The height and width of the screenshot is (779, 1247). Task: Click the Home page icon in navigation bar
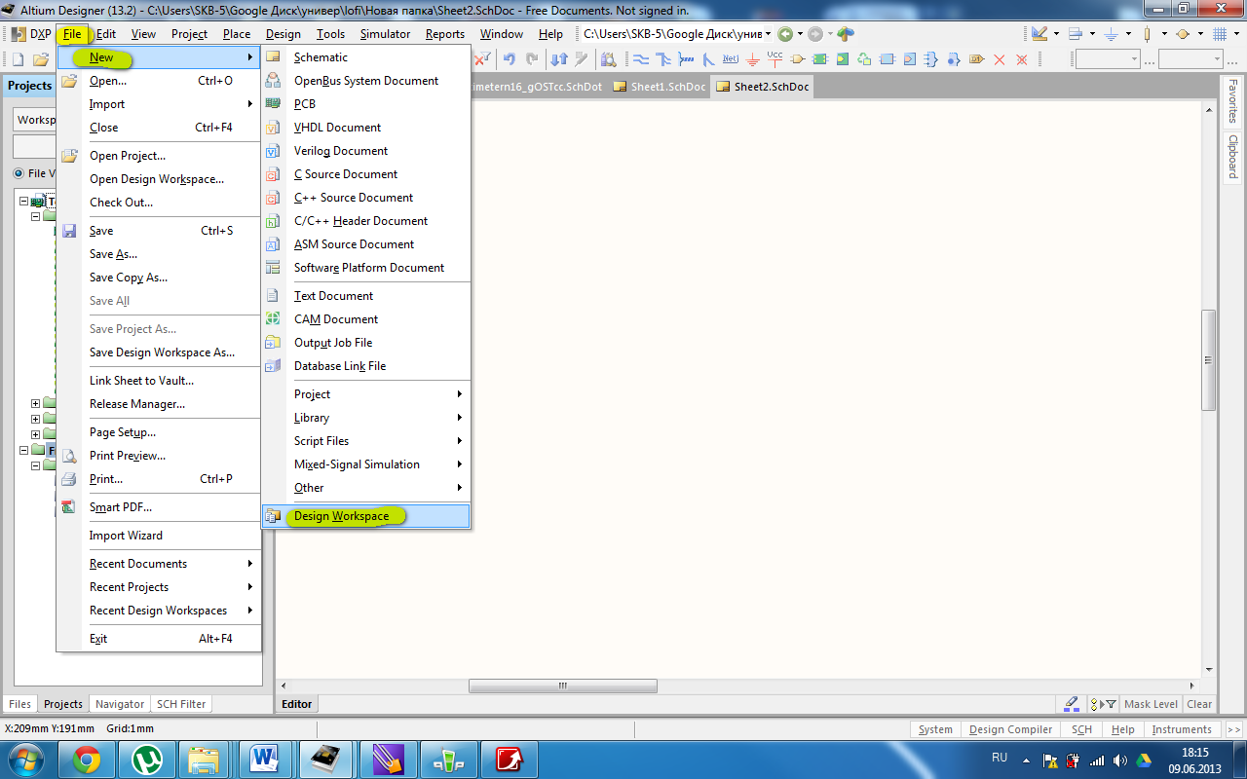click(846, 34)
